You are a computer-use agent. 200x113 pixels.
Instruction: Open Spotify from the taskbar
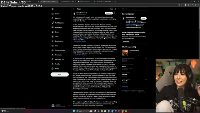click(x=126, y=111)
